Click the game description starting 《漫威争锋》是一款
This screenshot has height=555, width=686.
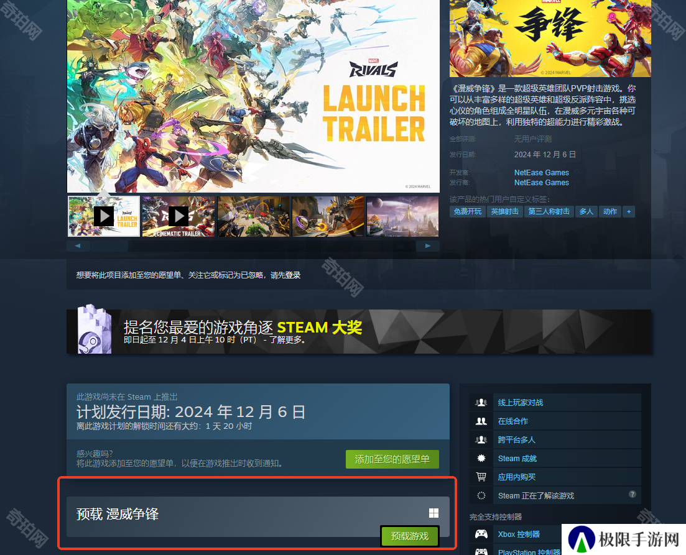pyautogui.click(x=542, y=105)
